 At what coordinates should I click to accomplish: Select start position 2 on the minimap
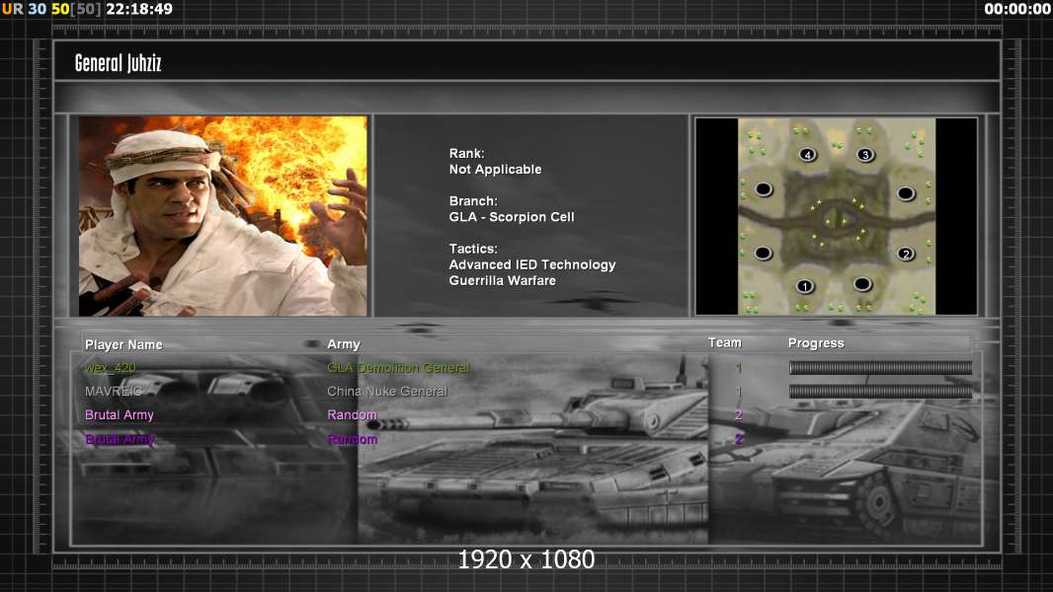[x=906, y=254]
